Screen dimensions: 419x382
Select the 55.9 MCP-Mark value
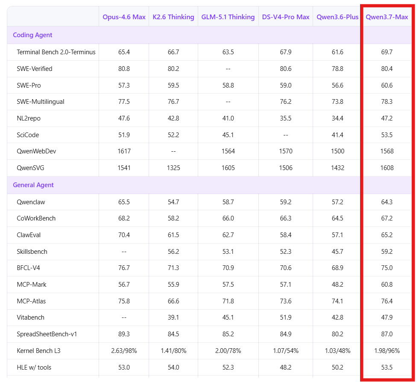[173, 284]
